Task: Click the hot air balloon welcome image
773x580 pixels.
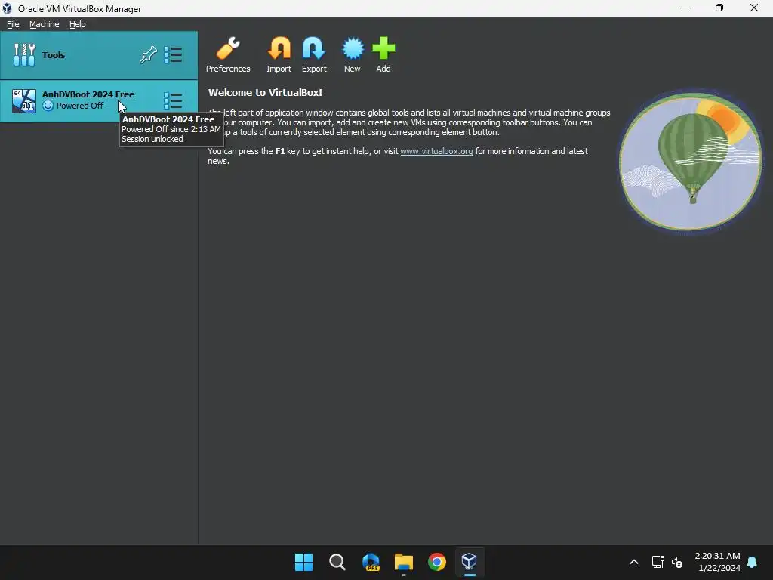Action: [691, 162]
